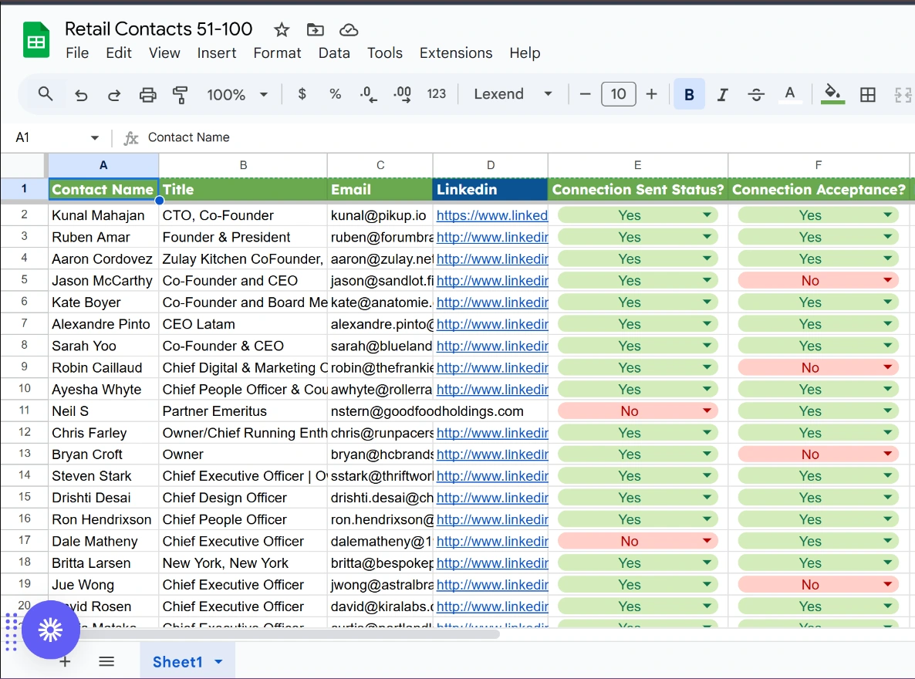Click the redo arrow icon
Viewport: 915px width, 679px height.
point(114,95)
